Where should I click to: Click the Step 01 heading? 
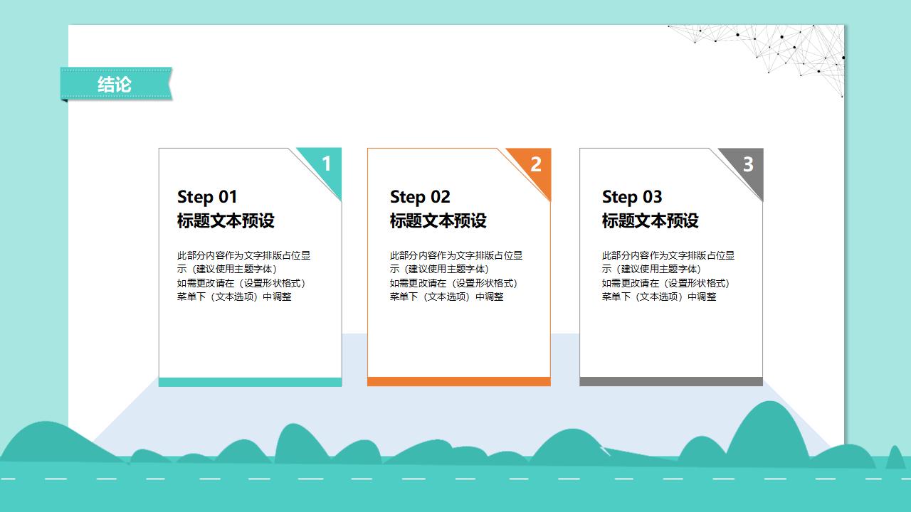[x=207, y=197]
